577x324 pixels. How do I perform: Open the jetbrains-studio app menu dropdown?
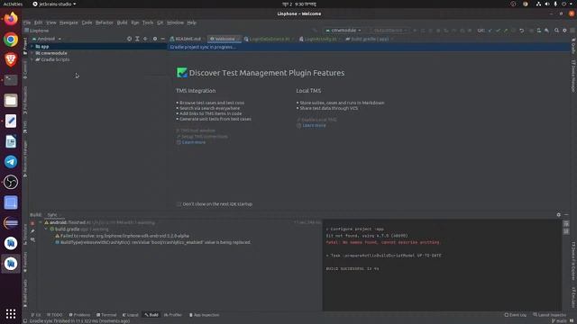(x=54, y=4)
